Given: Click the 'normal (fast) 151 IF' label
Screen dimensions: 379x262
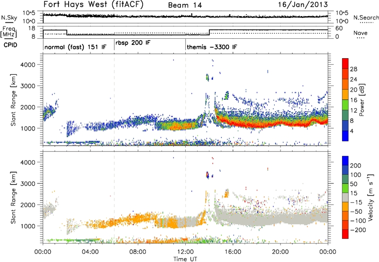Looking at the screenshot, I should pos(75,47).
